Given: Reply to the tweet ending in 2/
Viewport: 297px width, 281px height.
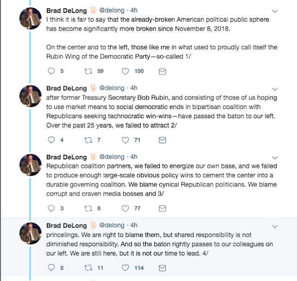Looking at the screenshot, I should [52, 140].
